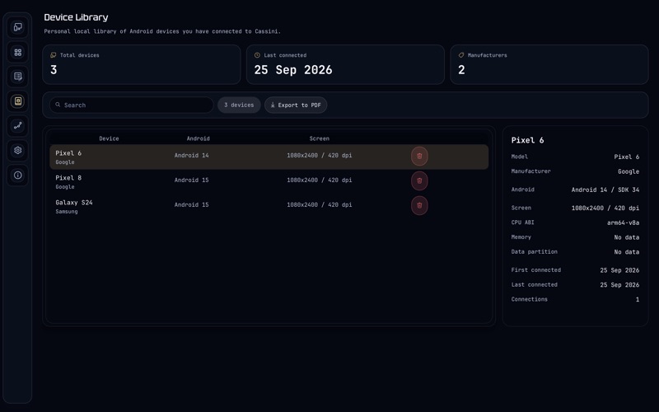
Task: Open the highlighted Device Library sidebar icon
Action: pos(17,101)
